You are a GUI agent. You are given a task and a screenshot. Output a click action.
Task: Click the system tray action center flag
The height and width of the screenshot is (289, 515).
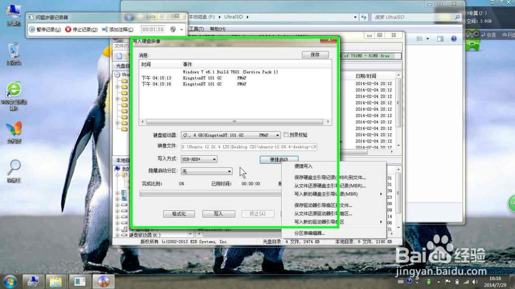pos(448,282)
